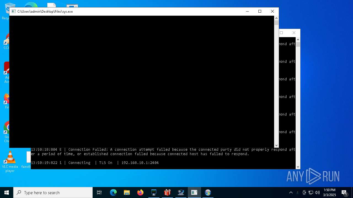Close the background console window
Image resolution: width=353 pixels, height=198 pixels.
(294, 33)
